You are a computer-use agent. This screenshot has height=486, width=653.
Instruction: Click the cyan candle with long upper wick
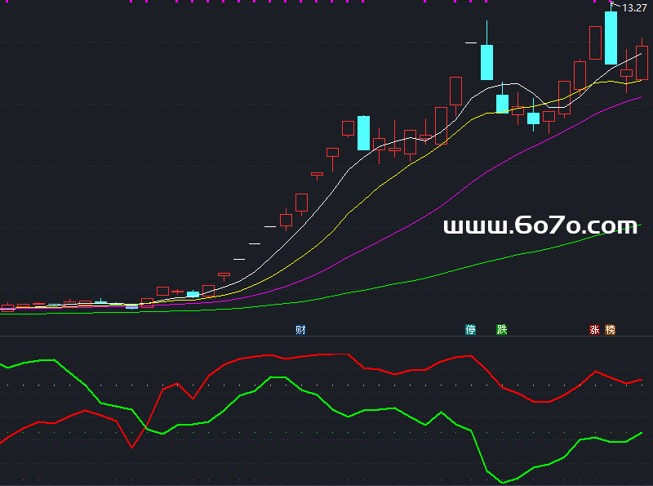486,61
